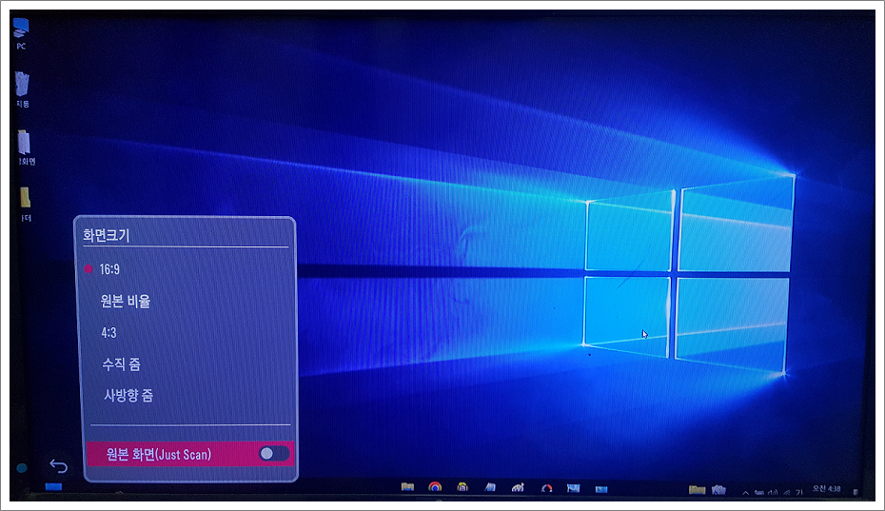Open the yellow folder near the system tray

click(x=697, y=489)
